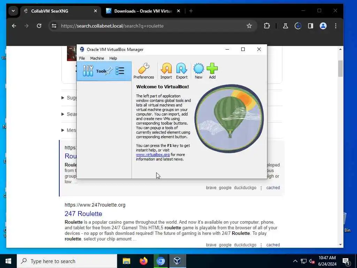Click the VirtualBox taskbar icon
The width and height of the screenshot is (357, 268).
[177, 261]
